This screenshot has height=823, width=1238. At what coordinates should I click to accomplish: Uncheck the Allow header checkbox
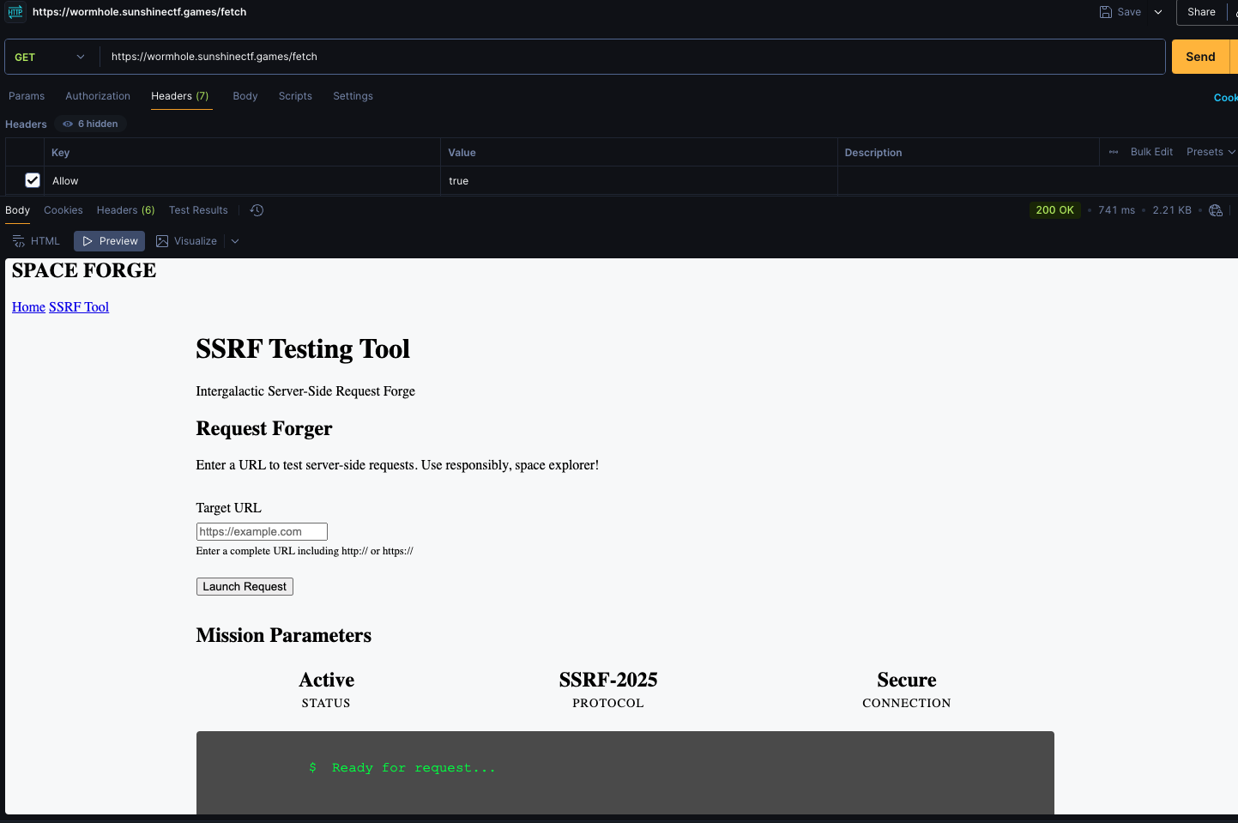[33, 180]
